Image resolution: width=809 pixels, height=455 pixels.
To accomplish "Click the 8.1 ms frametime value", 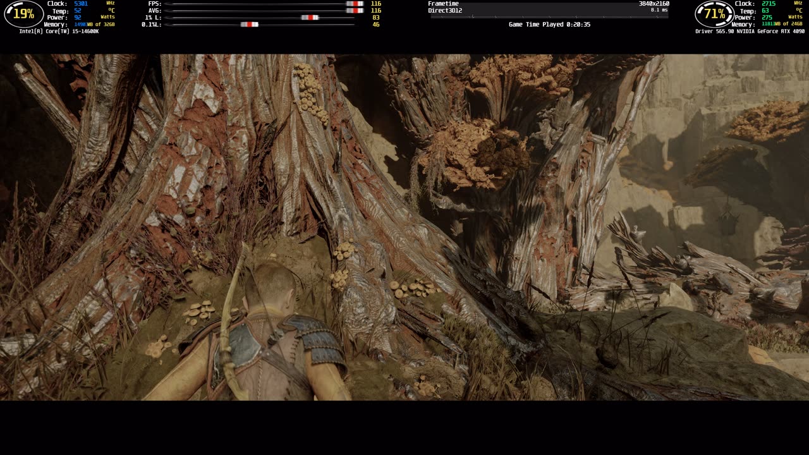I will click(659, 10).
